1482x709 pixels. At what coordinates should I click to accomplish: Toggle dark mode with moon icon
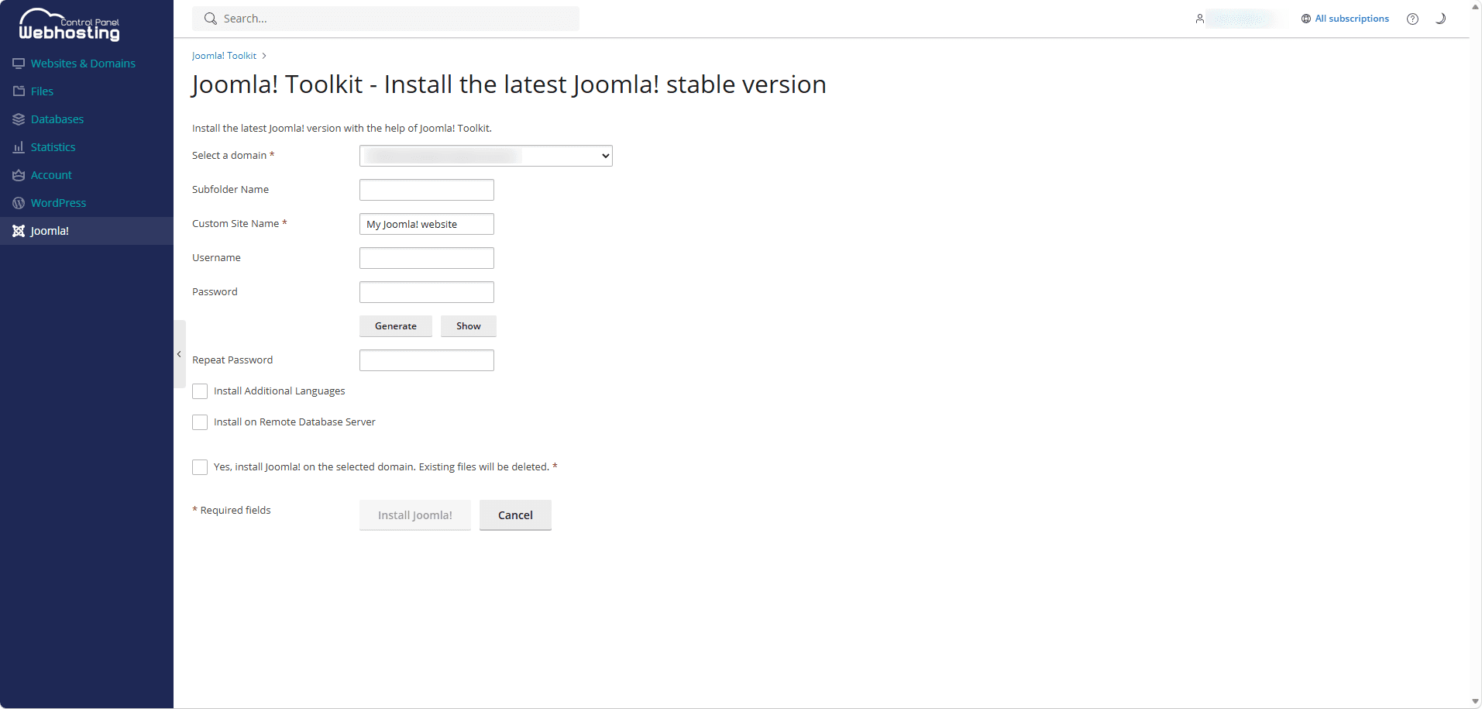click(x=1440, y=19)
